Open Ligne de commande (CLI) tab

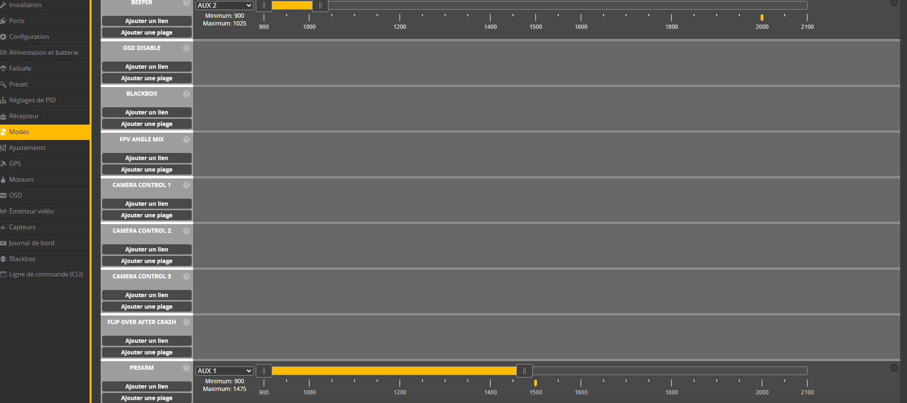pyautogui.click(x=46, y=274)
